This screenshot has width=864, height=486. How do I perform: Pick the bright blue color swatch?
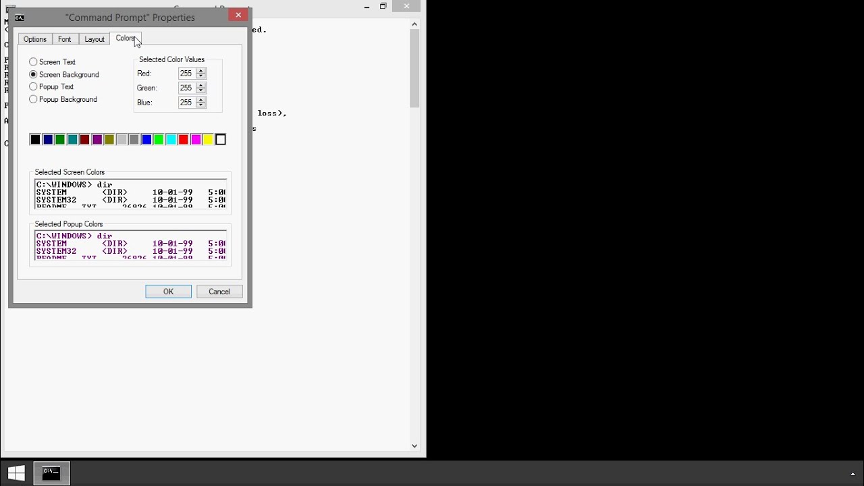[x=146, y=140]
